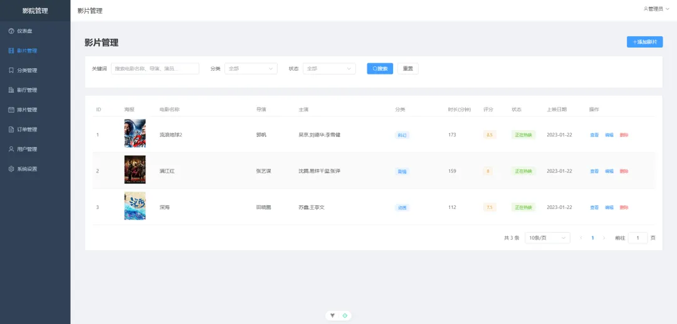Click the 正在热映 status for 流浪地球2
677x324 pixels.
[523, 135]
